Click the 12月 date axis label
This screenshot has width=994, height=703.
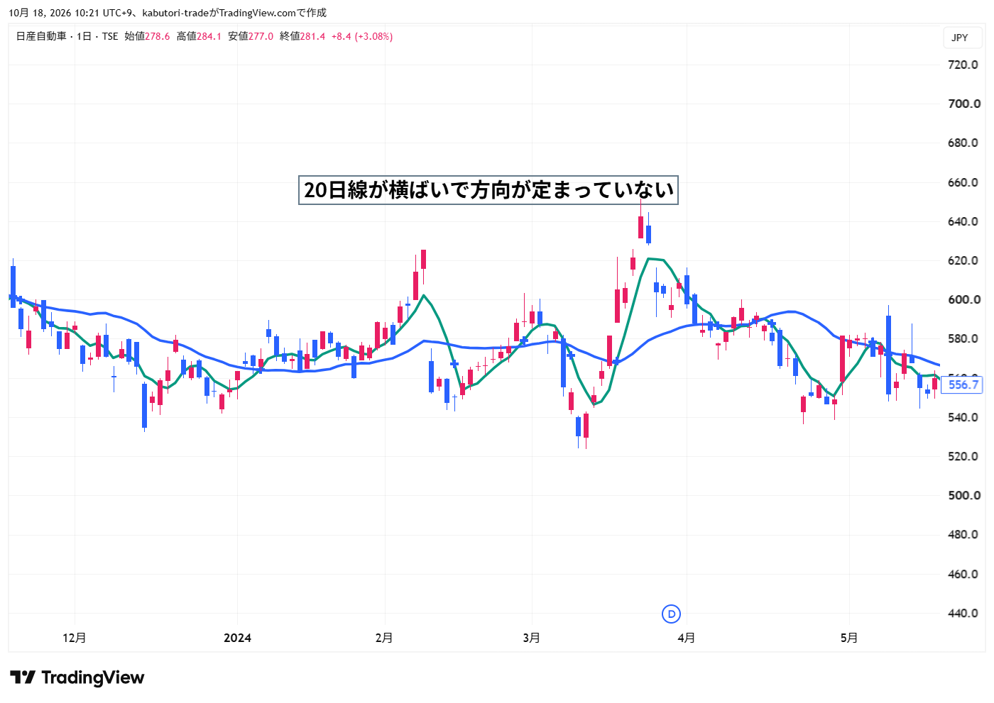coord(75,638)
